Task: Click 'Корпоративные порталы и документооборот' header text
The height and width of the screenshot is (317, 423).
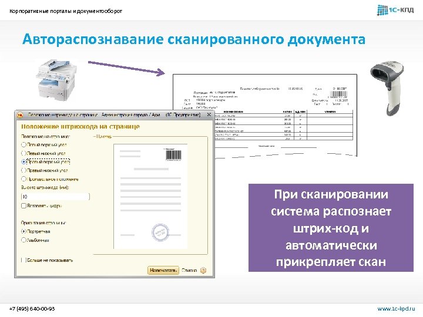Action: coord(66,11)
